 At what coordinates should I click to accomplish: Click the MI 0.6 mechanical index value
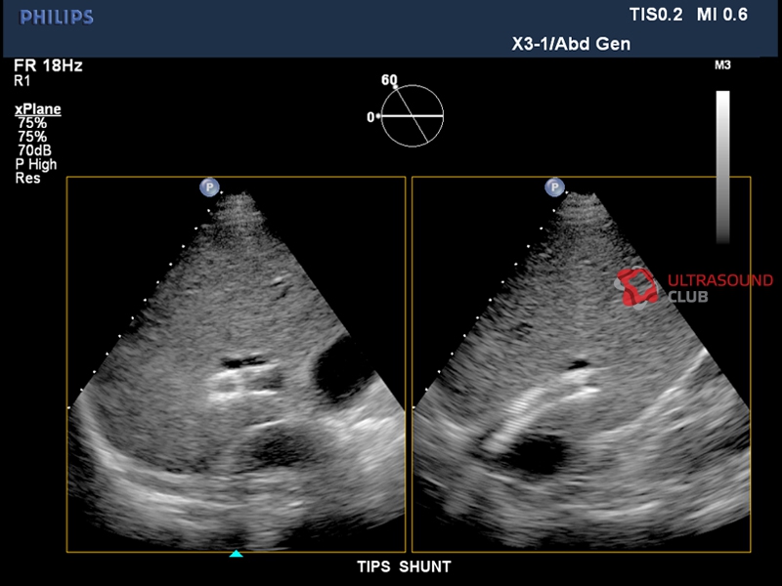point(721,15)
